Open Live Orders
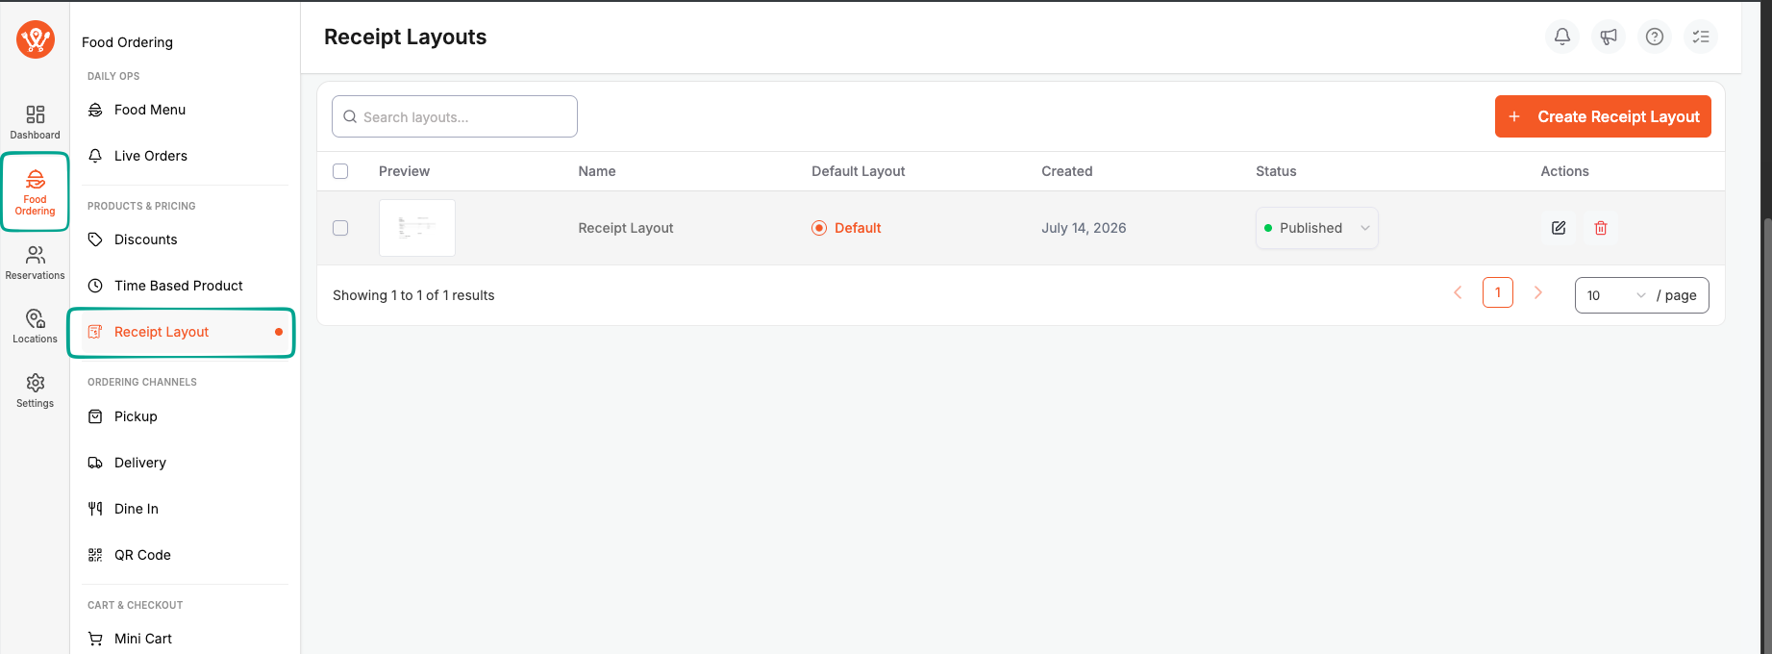This screenshot has height=654, width=1772. [185, 156]
